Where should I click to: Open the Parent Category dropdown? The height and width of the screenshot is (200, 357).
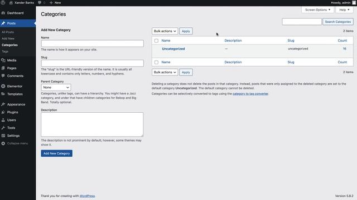(56, 88)
